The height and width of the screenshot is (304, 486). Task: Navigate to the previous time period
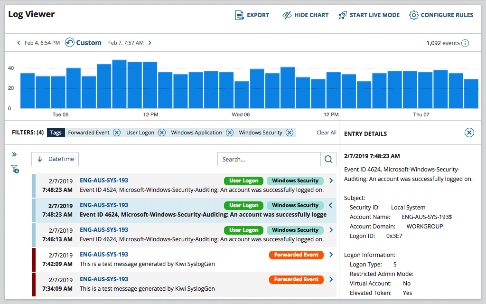tap(19, 42)
